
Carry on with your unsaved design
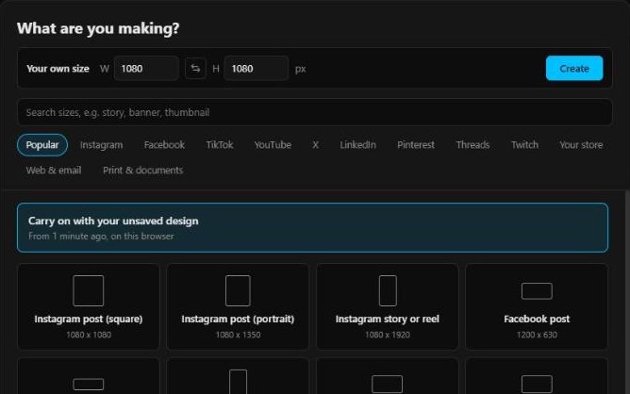click(x=312, y=228)
